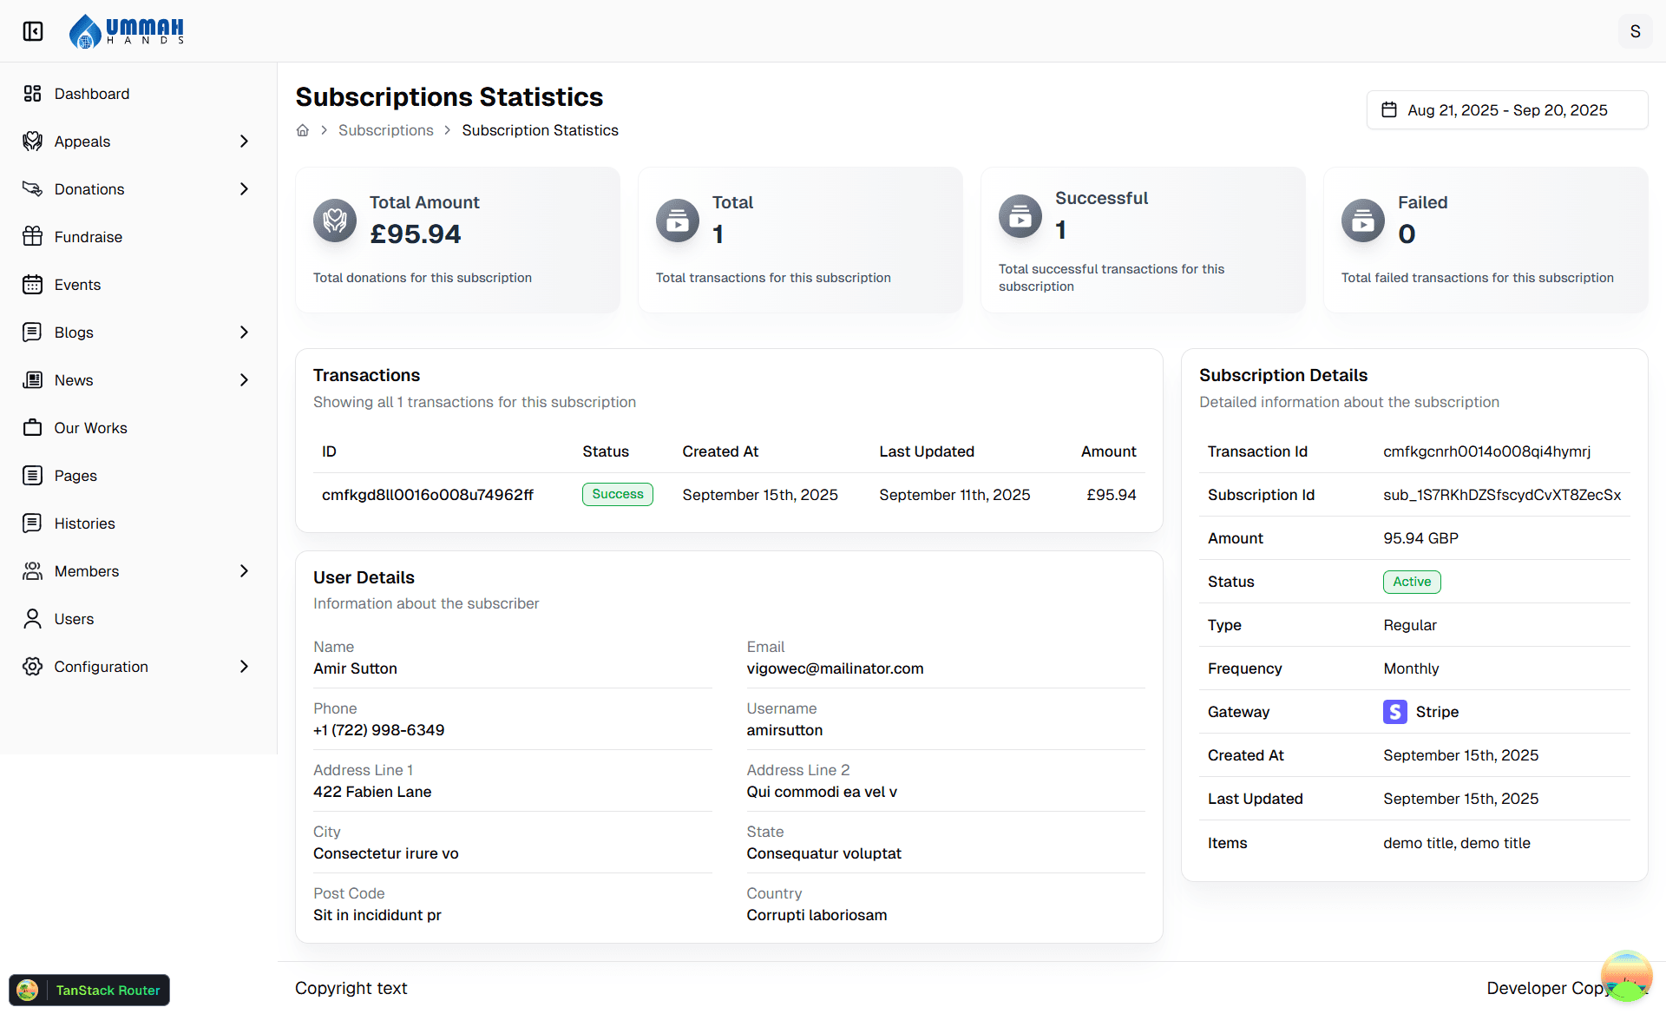Click the home icon in breadcrumb
The height and width of the screenshot is (1014, 1666).
point(303,130)
